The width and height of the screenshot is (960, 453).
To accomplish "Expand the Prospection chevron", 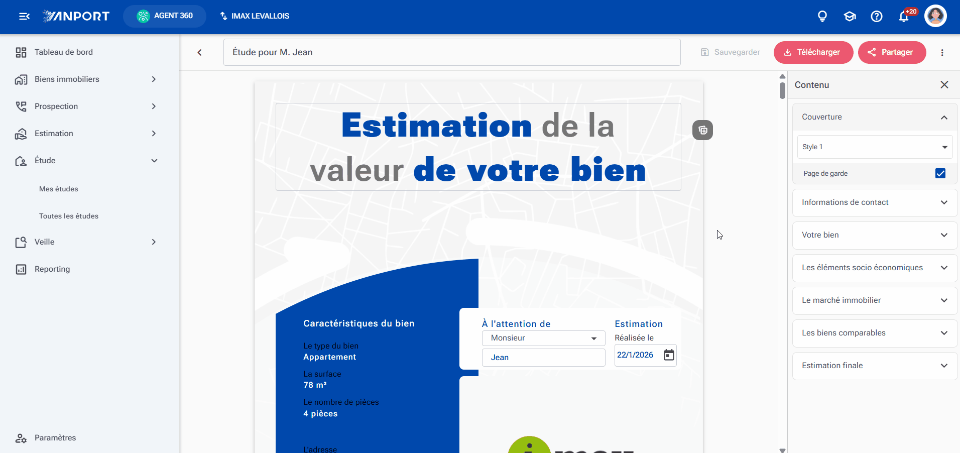I will click(154, 106).
